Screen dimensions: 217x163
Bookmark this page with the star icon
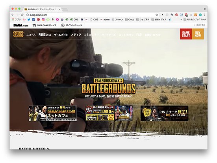click(x=157, y=15)
